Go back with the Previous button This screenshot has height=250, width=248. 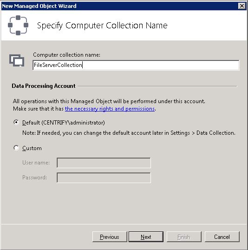point(110,237)
